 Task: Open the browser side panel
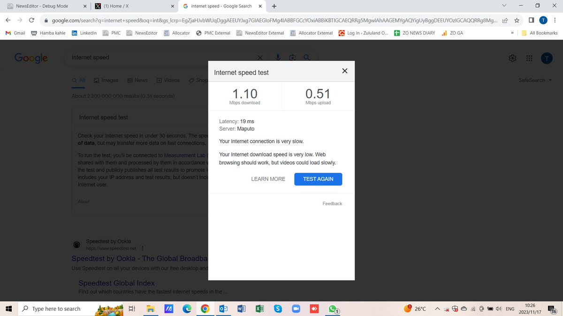[531, 20]
